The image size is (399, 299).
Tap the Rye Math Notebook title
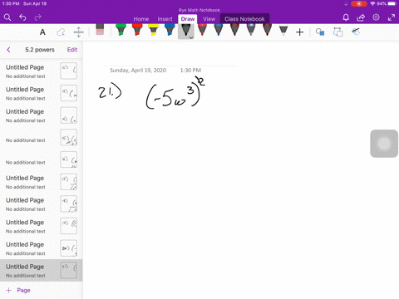[x=199, y=10]
